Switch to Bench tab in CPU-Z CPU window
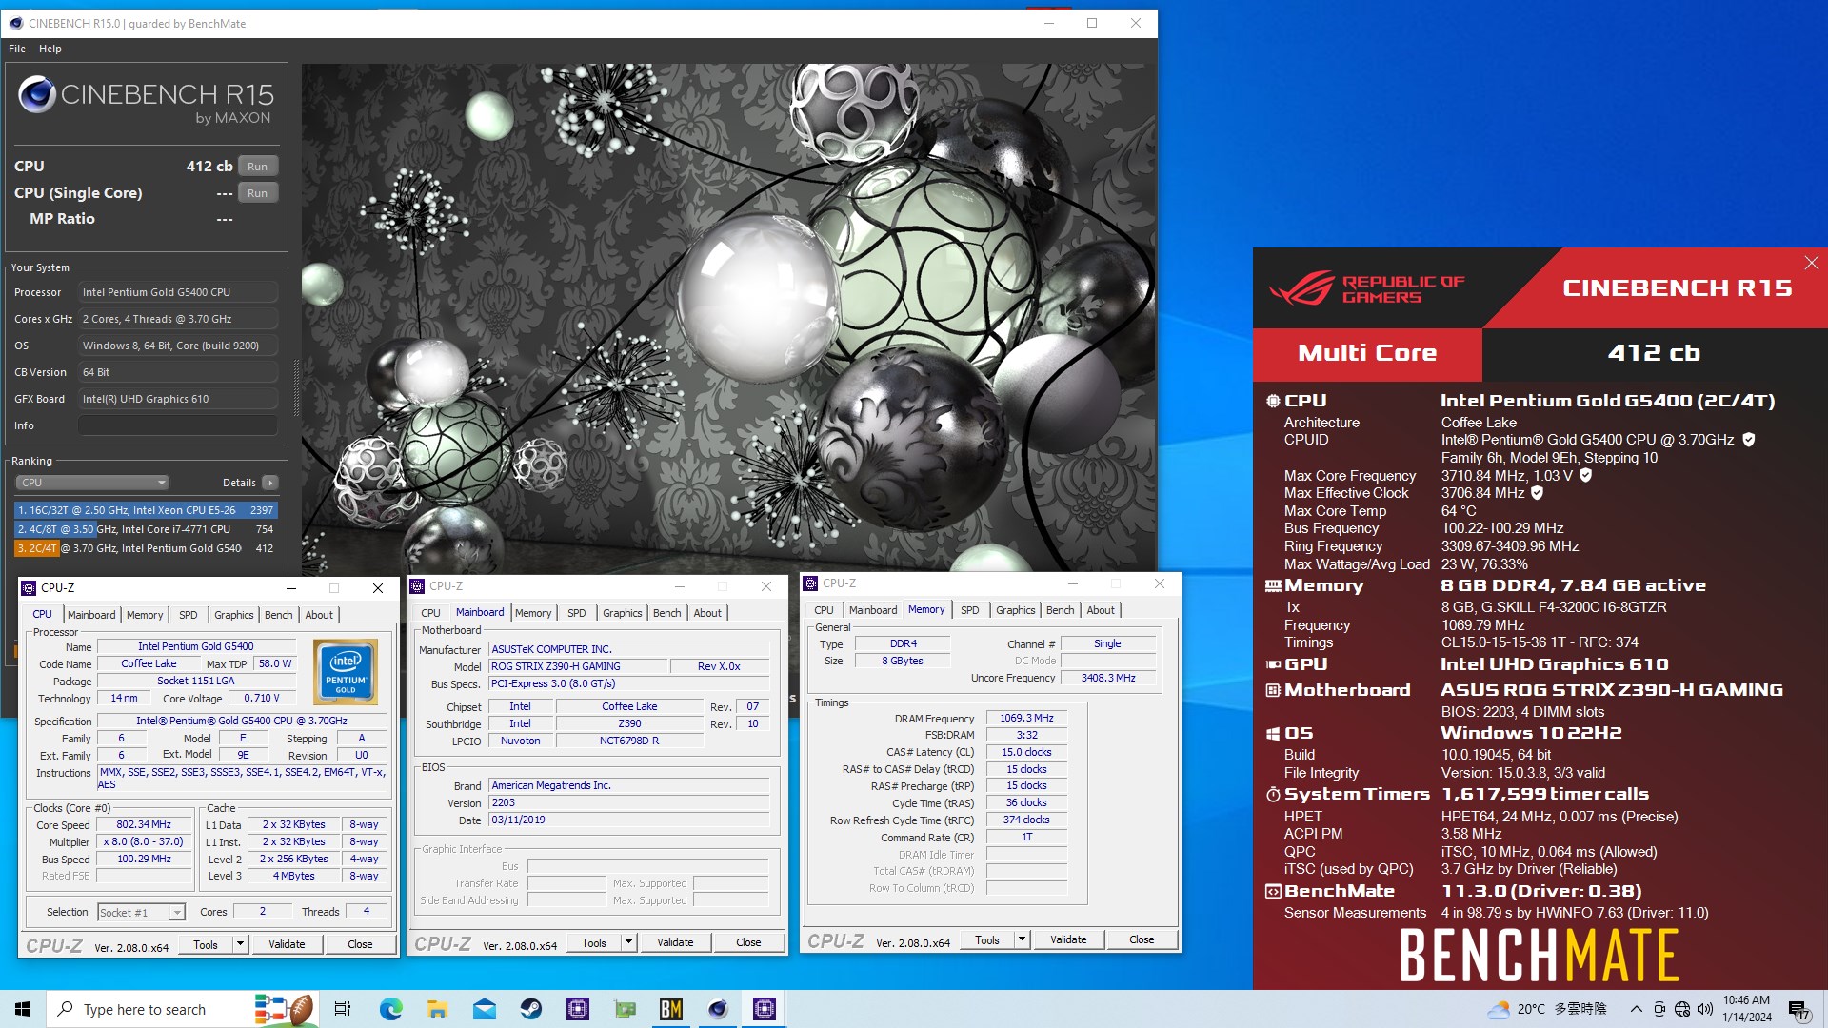Screen dimensions: 1828x1028 [x=278, y=615]
